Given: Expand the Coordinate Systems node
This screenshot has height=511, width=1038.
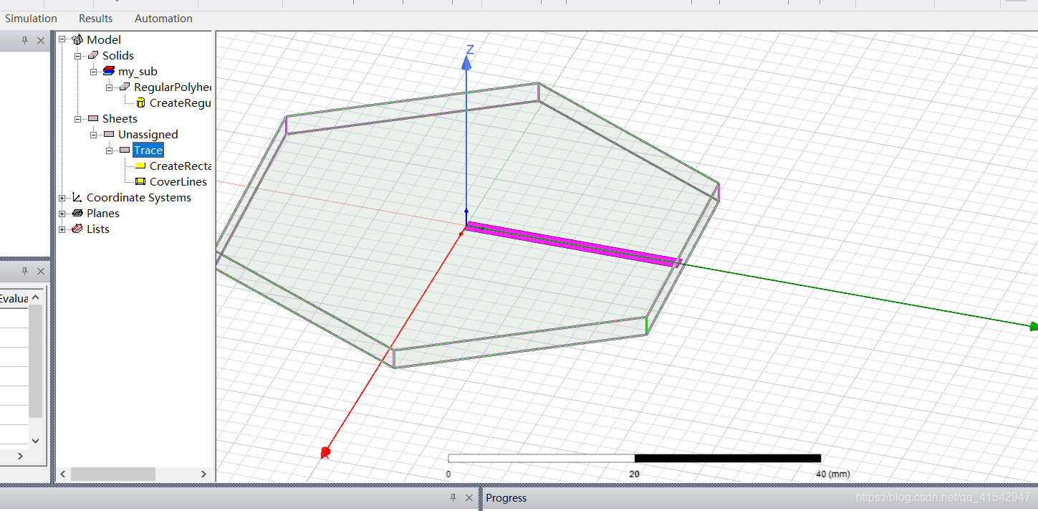Looking at the screenshot, I should point(62,197).
